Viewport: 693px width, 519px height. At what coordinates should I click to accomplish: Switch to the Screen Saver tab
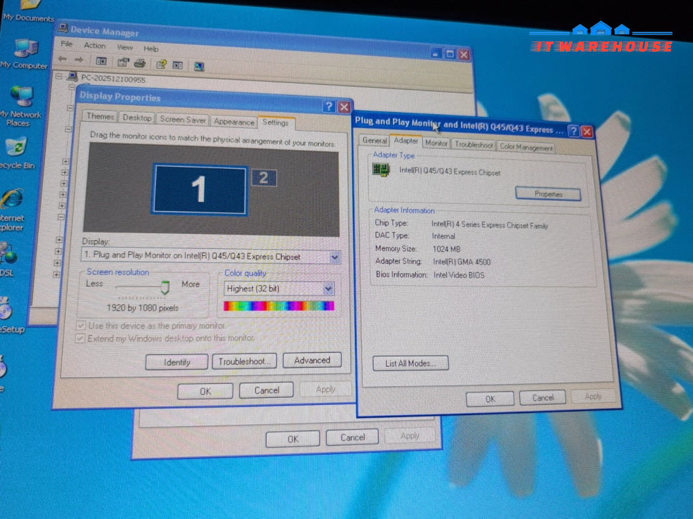tap(183, 120)
